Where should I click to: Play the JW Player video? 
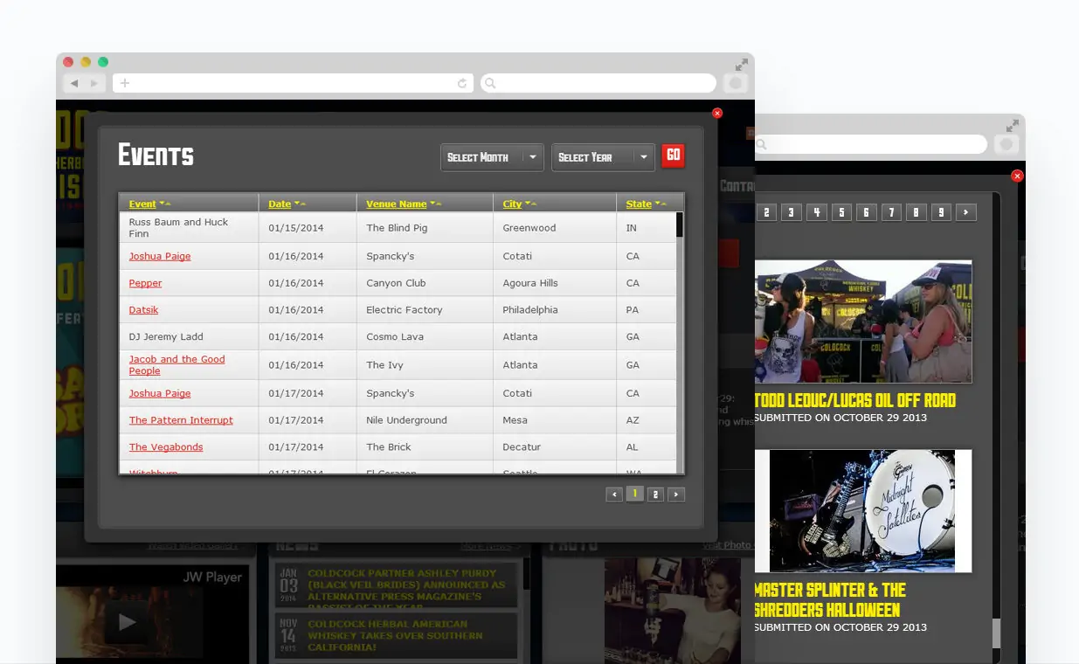click(128, 622)
